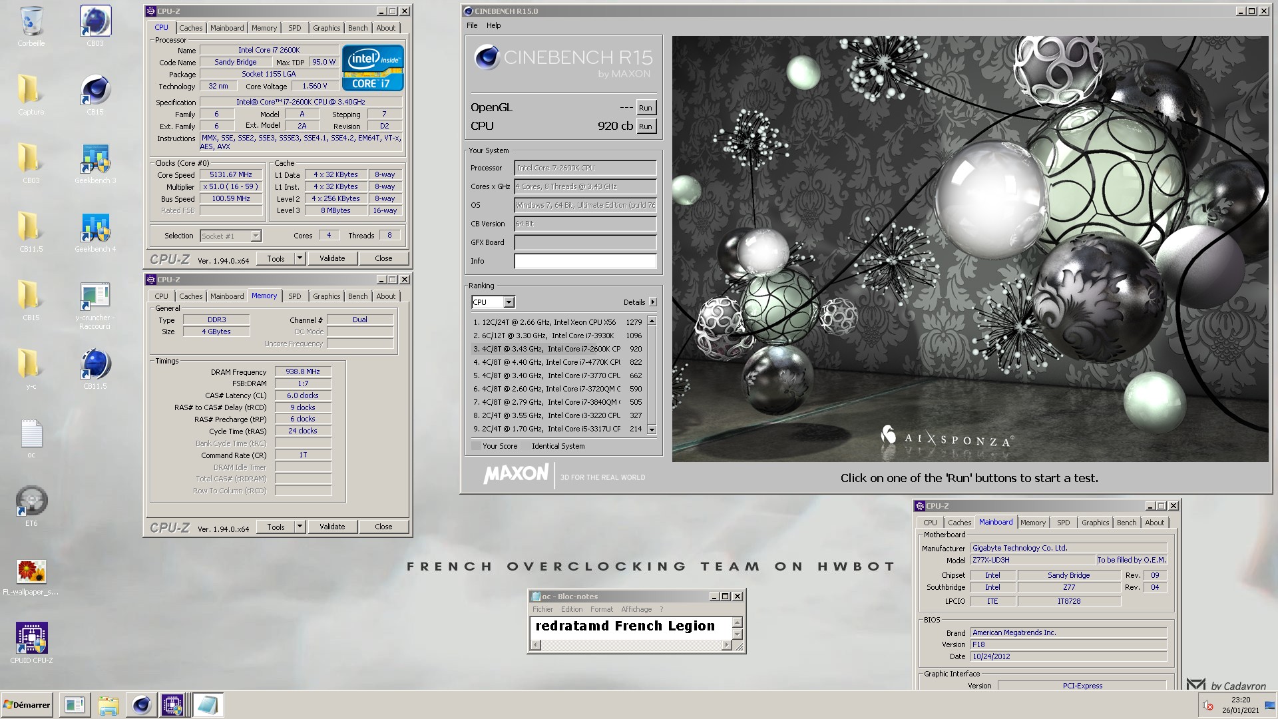Click Validate in memory CPU-Z window
The width and height of the screenshot is (1278, 719).
point(332,527)
